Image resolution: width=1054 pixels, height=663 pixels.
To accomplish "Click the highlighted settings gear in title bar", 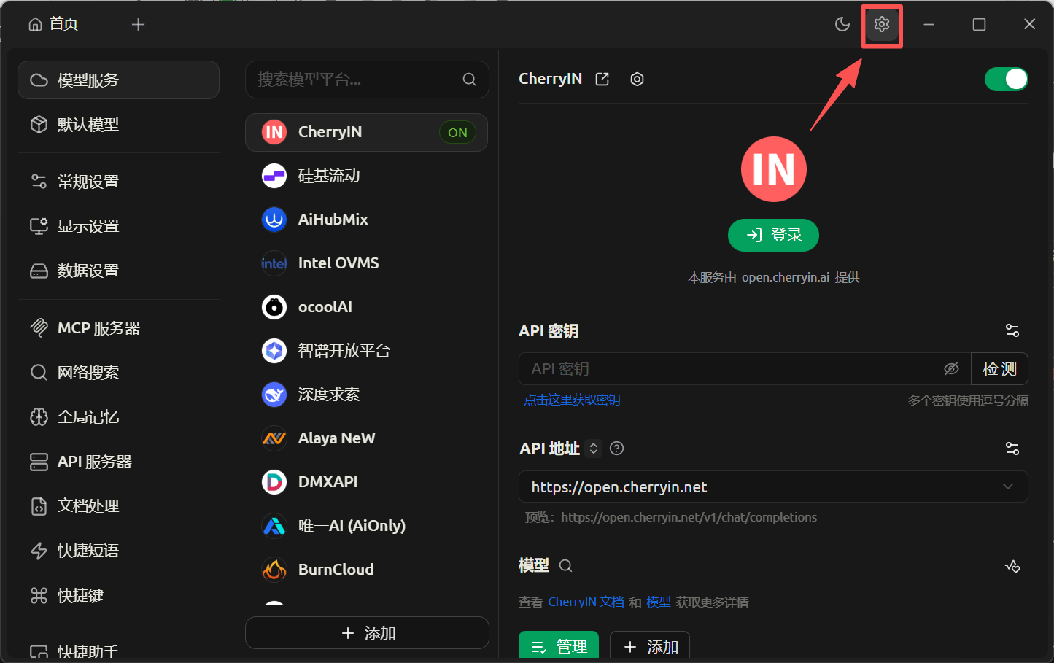I will coord(881,24).
